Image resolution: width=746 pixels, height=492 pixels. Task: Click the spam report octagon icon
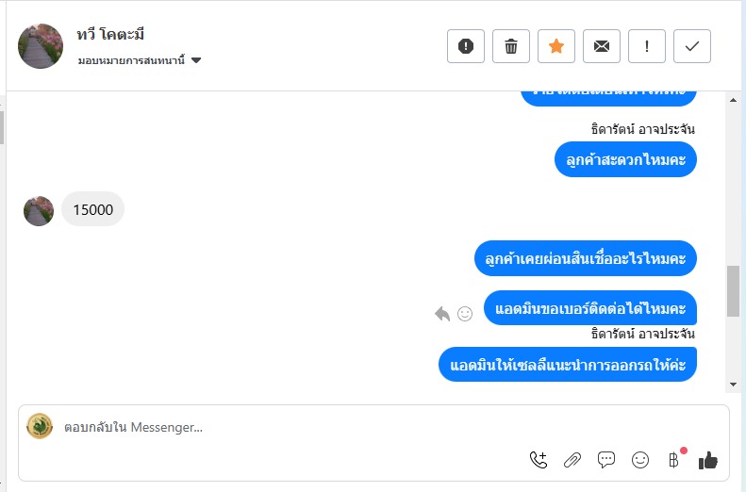point(466,46)
